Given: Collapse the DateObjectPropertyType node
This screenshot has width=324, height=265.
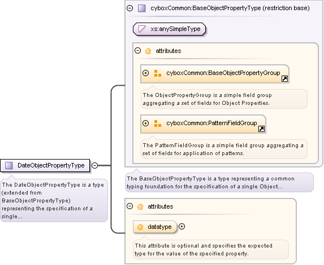Looking at the screenshot, I should click(94, 165).
